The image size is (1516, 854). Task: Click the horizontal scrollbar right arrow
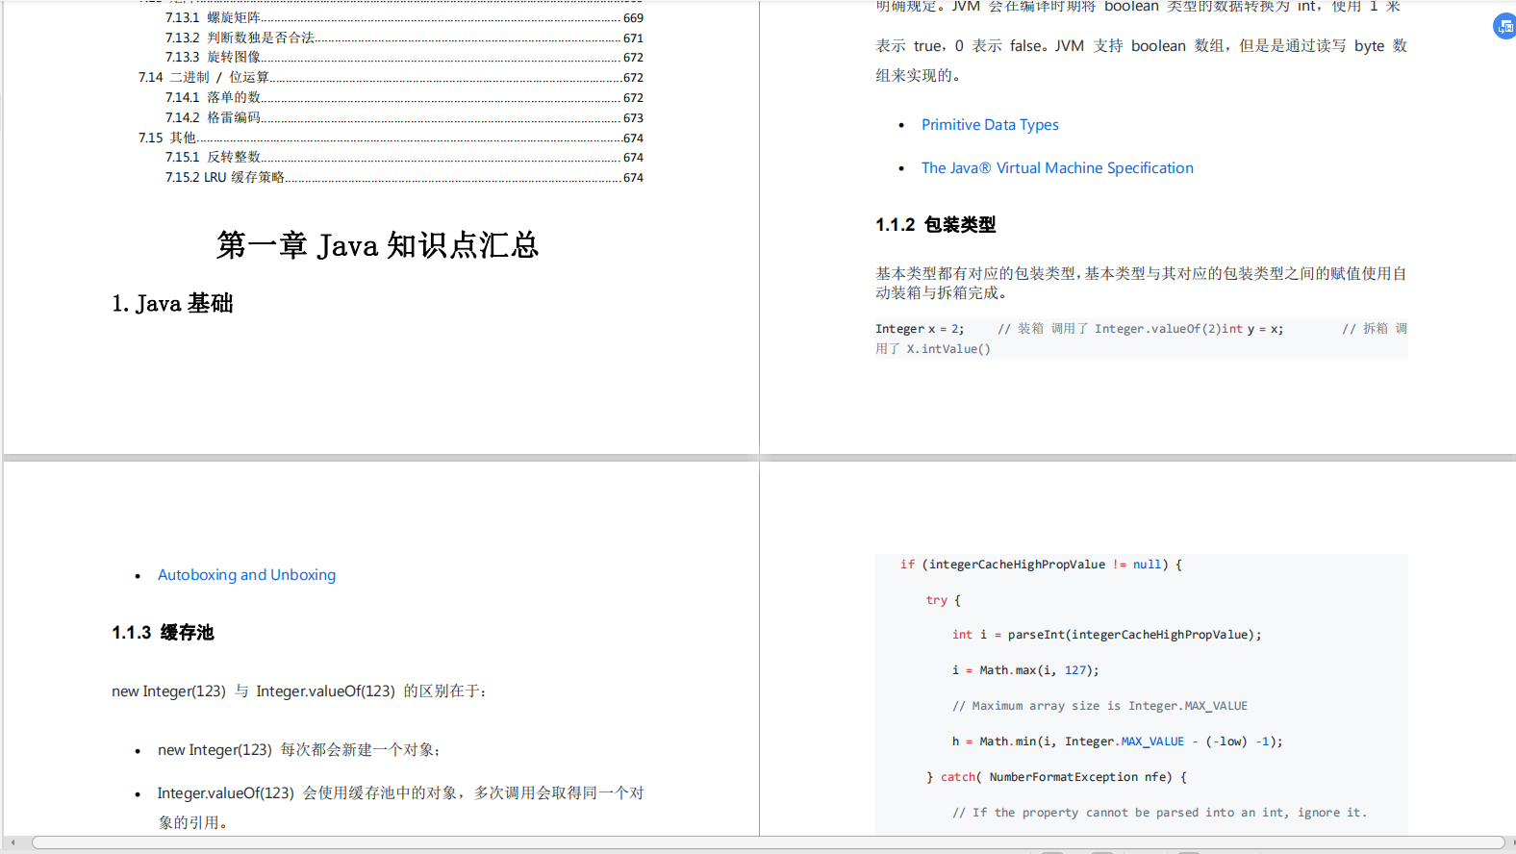click(x=1511, y=842)
